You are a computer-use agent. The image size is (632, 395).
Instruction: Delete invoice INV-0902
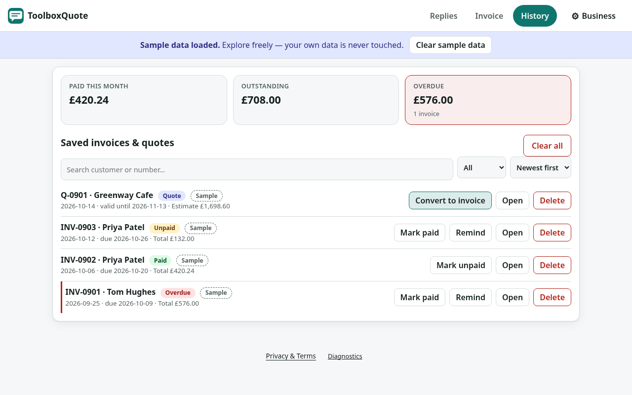click(x=552, y=265)
